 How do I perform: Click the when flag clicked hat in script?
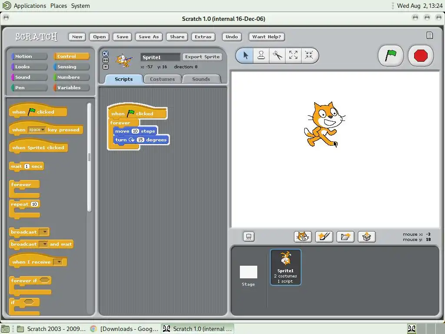(137, 112)
